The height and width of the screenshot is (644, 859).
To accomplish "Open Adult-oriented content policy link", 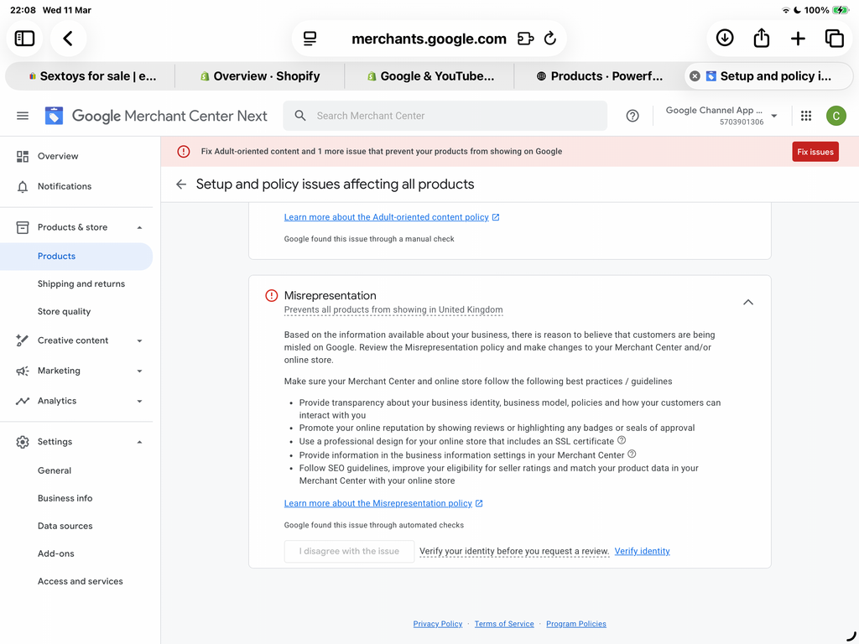I will click(391, 217).
